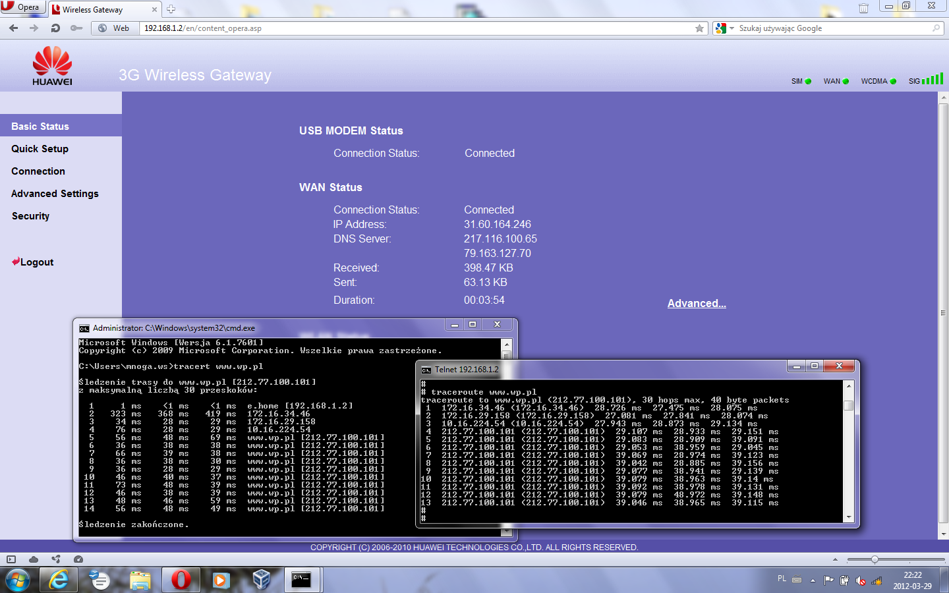
Task: Open Security in sidebar menu
Action: tap(30, 216)
